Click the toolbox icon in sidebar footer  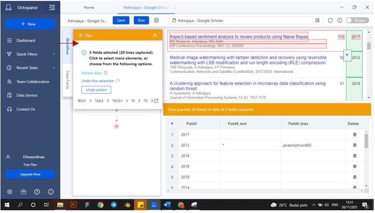24,191
